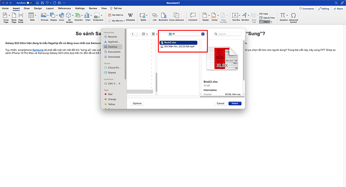Open the Editing mode dropdown
346x187 pixels.
(324, 9)
